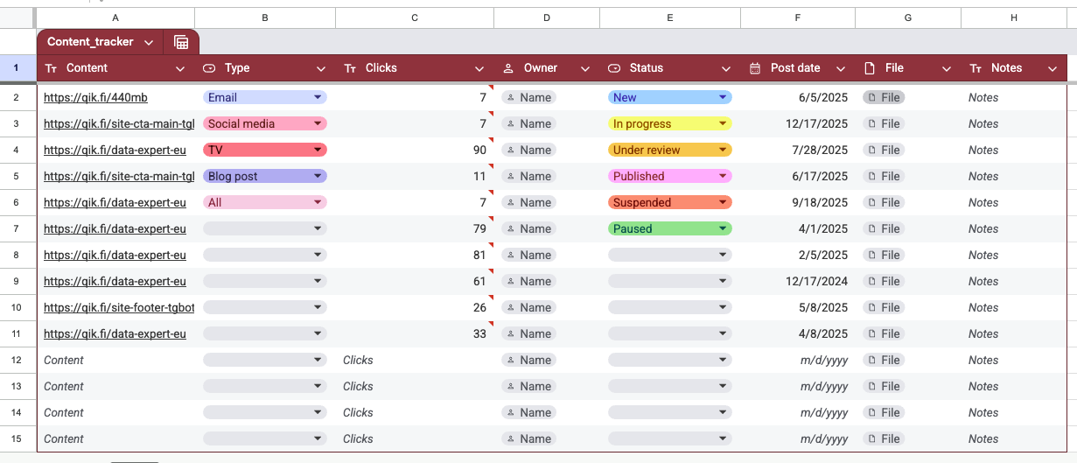Image resolution: width=1077 pixels, height=463 pixels.
Task: Open the Content column header dropdown
Action: [x=180, y=68]
